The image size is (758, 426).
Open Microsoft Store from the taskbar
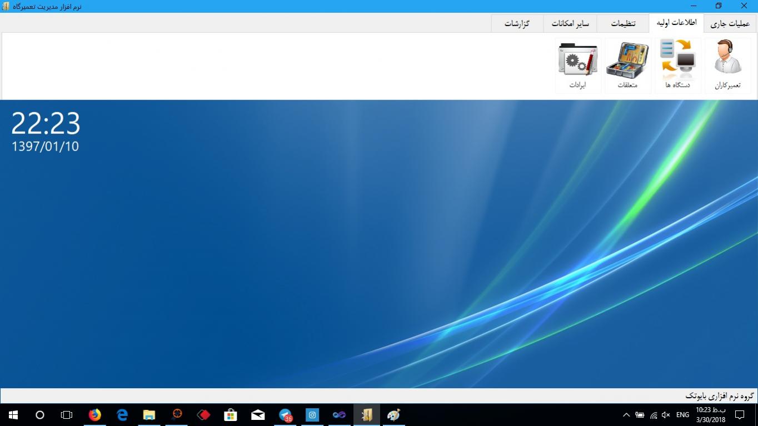(231, 415)
